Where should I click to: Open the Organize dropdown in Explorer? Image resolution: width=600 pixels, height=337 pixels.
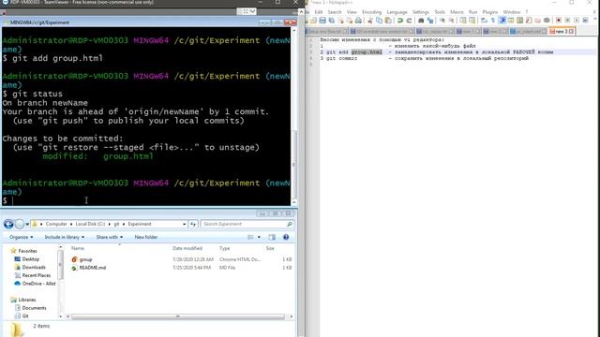pyautogui.click(x=21, y=237)
